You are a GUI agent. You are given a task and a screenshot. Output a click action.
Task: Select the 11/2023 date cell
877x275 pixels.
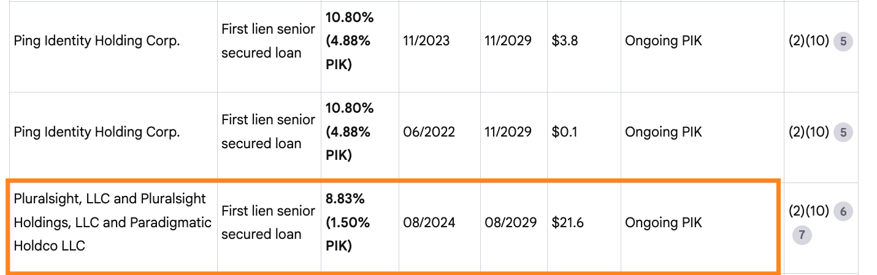coord(426,41)
